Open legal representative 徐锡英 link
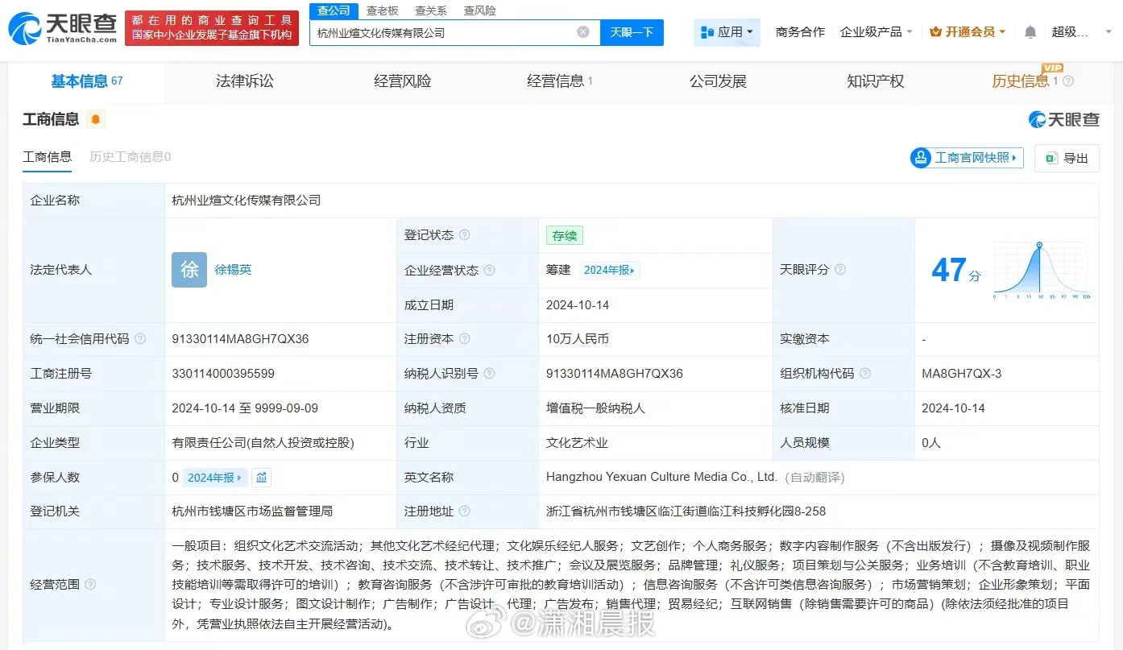Viewport: 1123px width, 650px height. [x=233, y=270]
